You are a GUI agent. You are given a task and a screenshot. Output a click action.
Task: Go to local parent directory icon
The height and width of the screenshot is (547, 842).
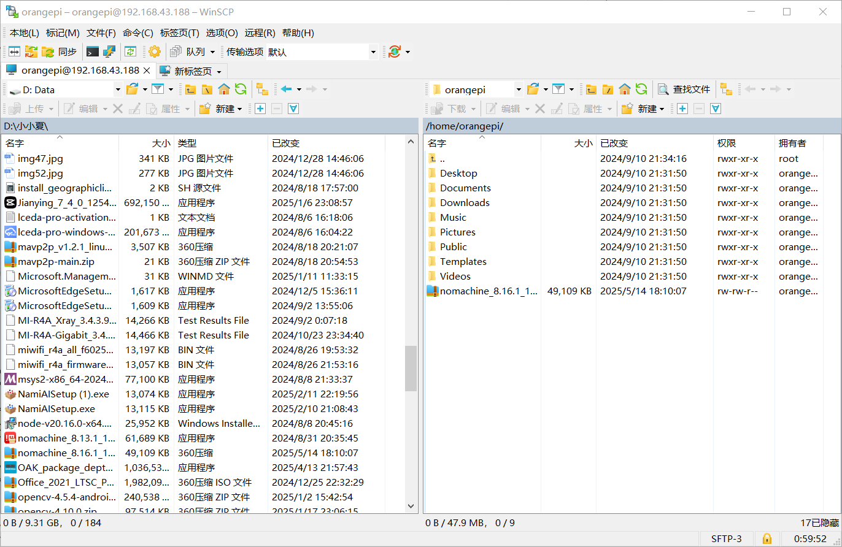191,90
